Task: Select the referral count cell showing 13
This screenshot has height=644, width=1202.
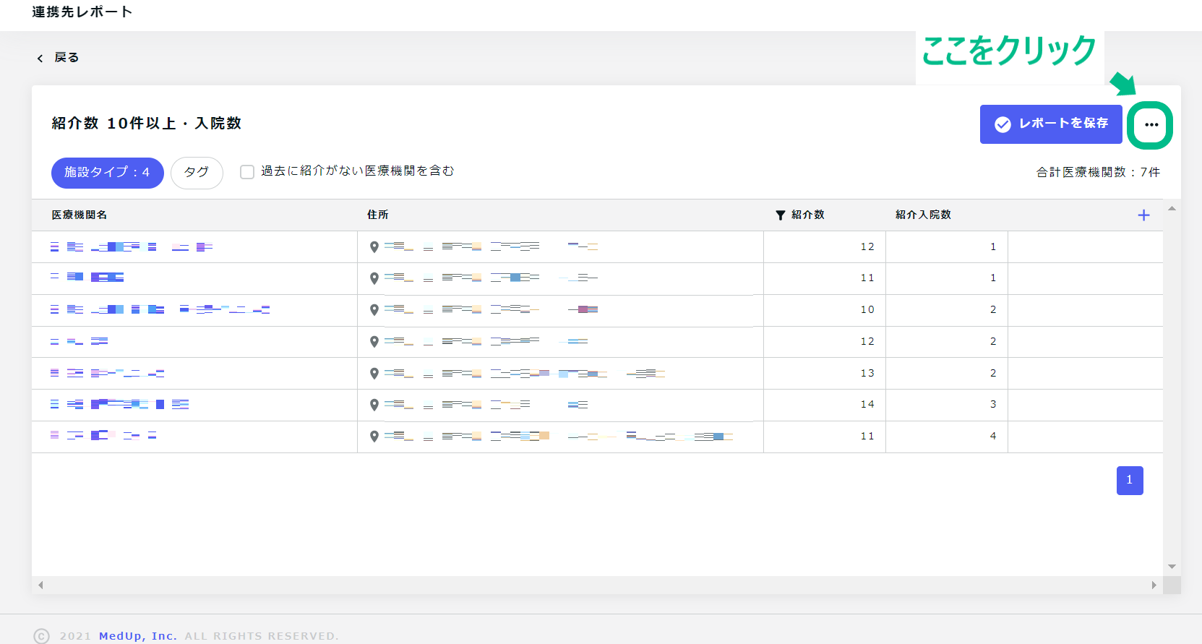Action: point(825,374)
